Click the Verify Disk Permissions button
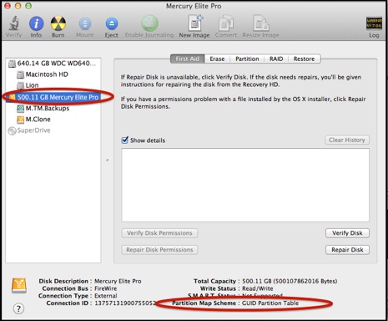The width and height of the screenshot is (388, 321). (x=159, y=233)
